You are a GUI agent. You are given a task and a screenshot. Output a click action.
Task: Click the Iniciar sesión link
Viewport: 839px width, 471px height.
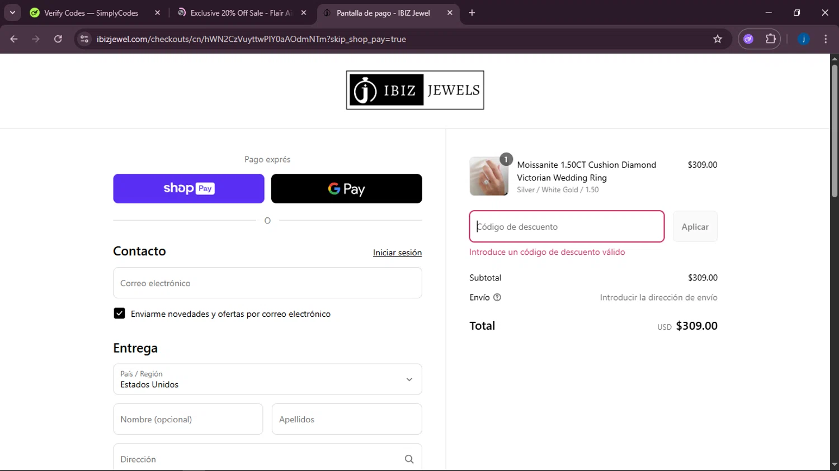[397, 253]
